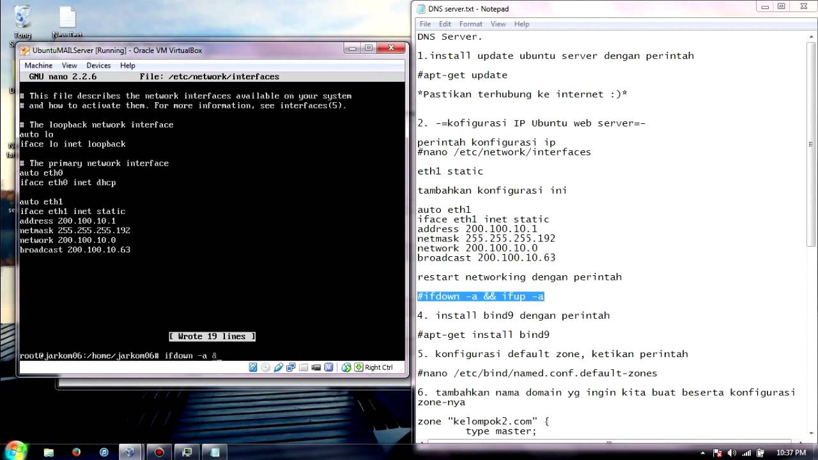Click 'eth1 static' line in Notepad

[x=450, y=171]
